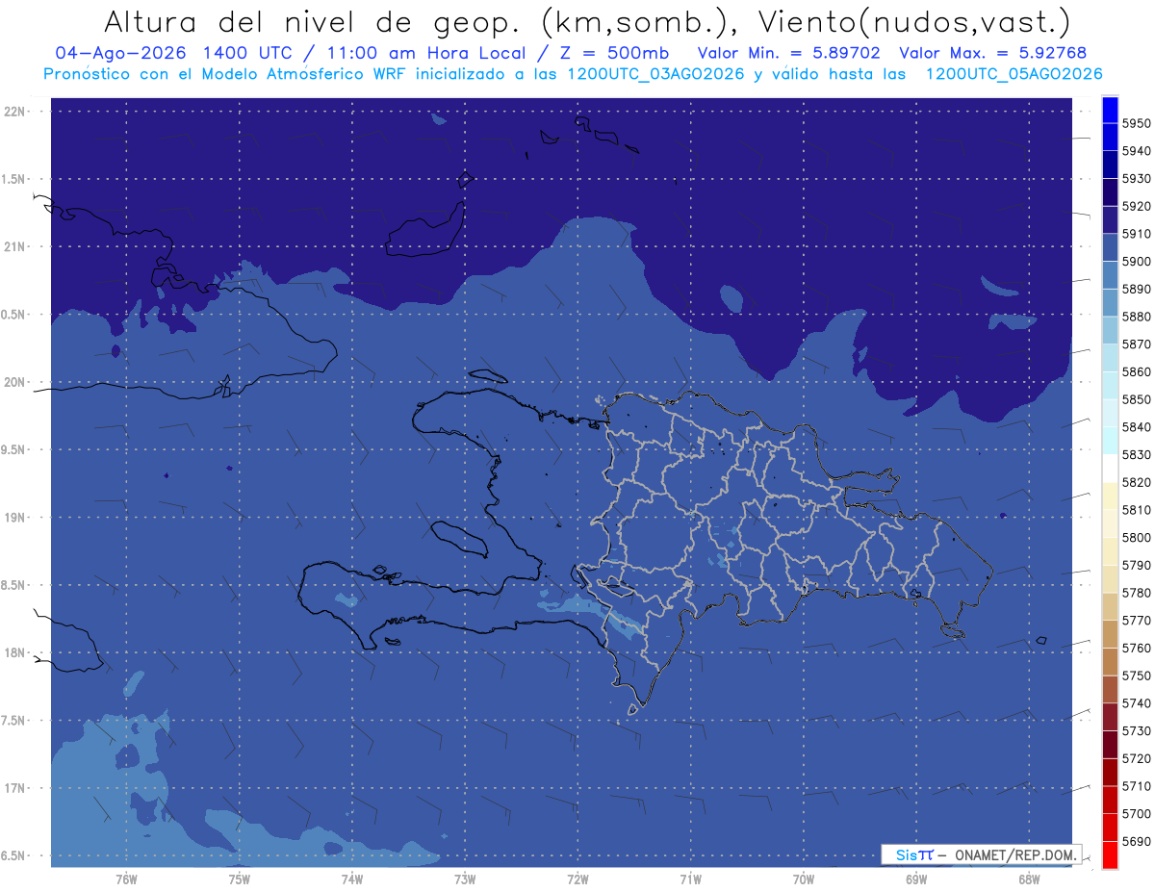Viewport: 1155px width, 892px height.
Task: Click the '69W' longitude label
Action: [x=916, y=879]
